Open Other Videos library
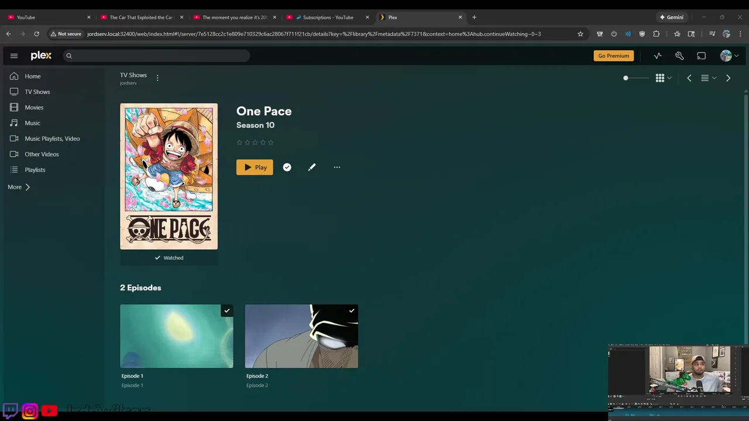Viewport: 749px width, 421px height. [x=42, y=154]
